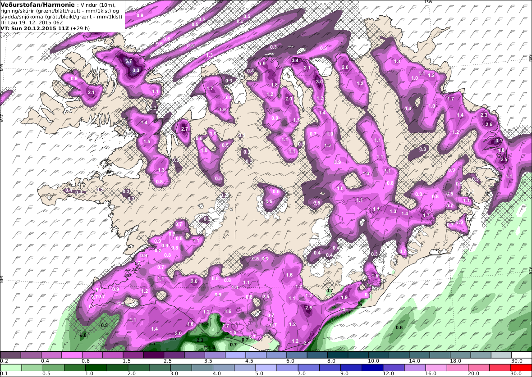This screenshot has width=532, height=377.
Task: Click the 20.0 legend label
Action: click(474, 373)
